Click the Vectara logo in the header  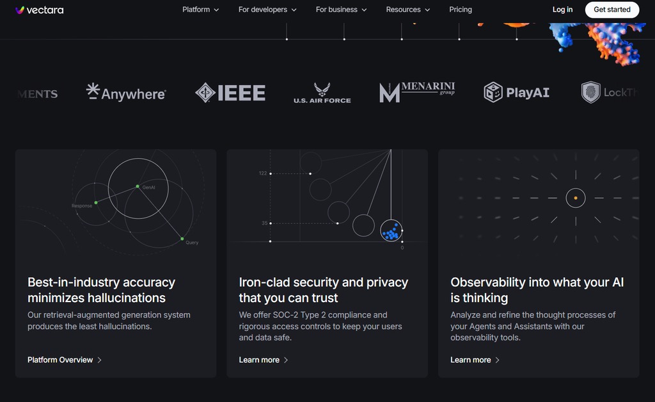pos(39,10)
